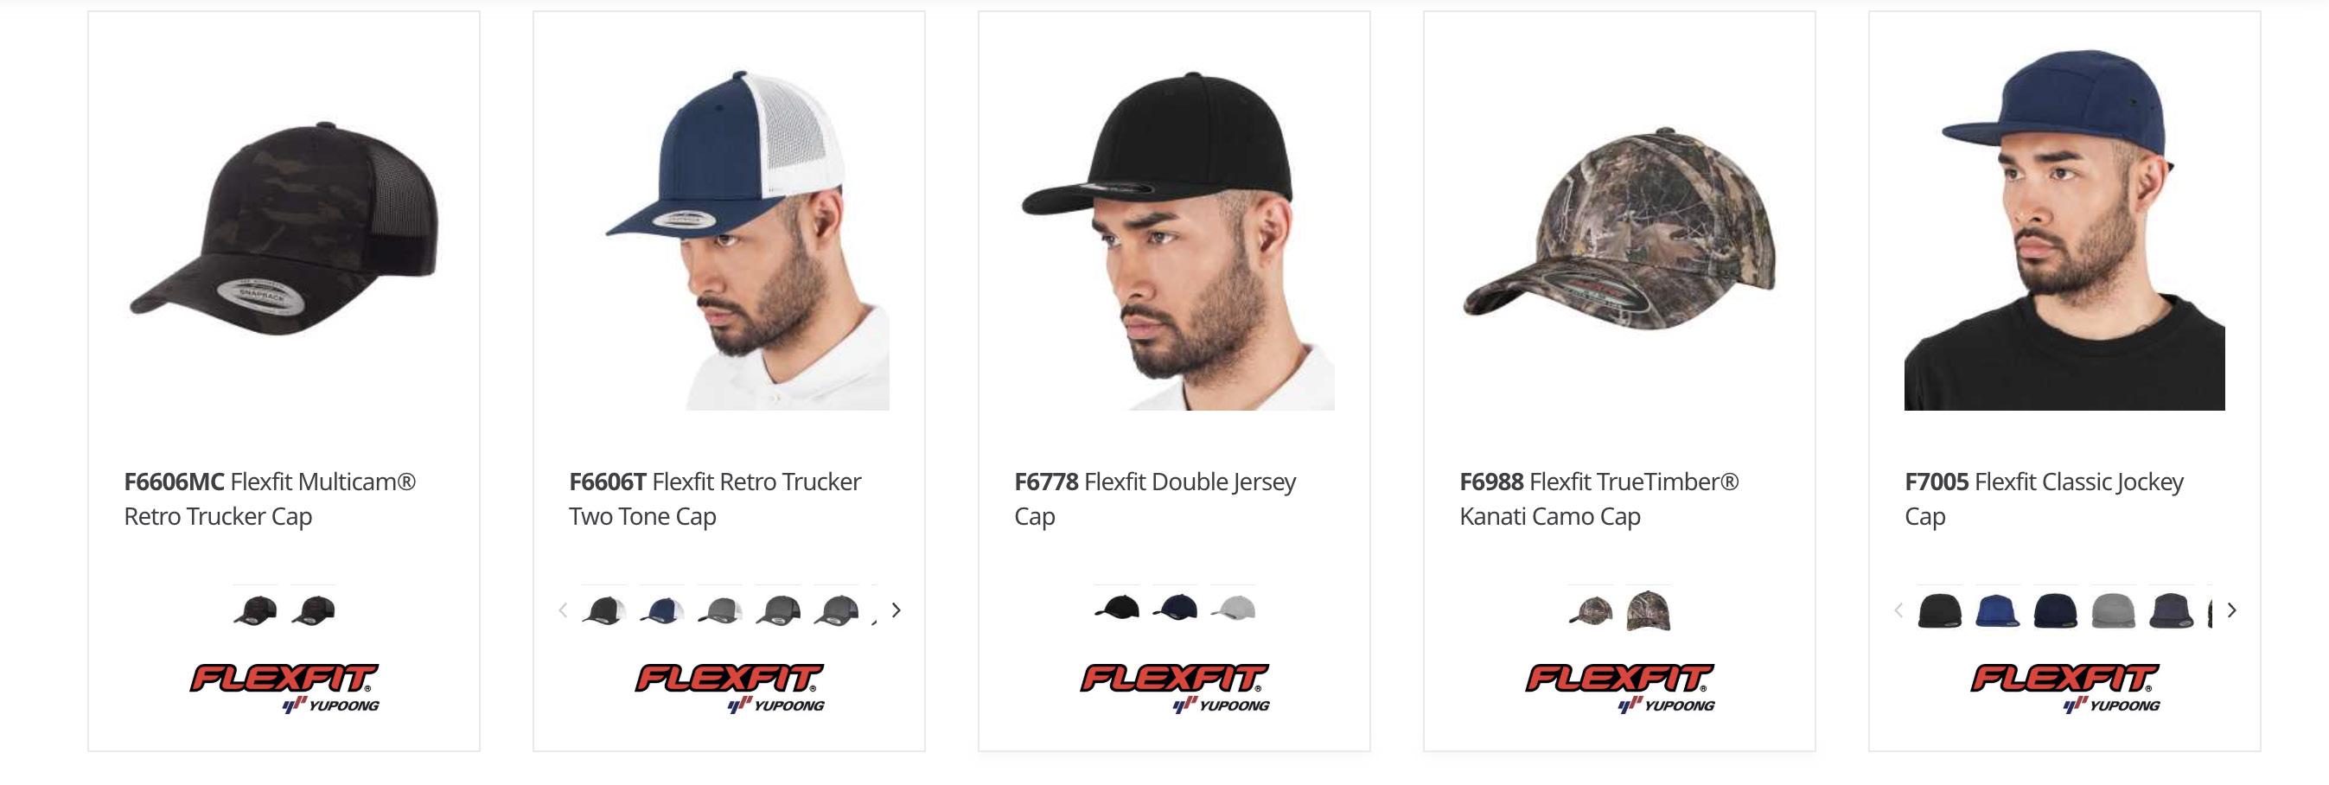Click the Flexfit Yupoong logo under F6606MC

(284, 689)
